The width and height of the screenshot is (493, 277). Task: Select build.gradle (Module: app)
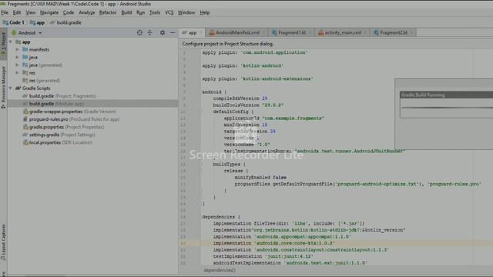click(x=53, y=104)
